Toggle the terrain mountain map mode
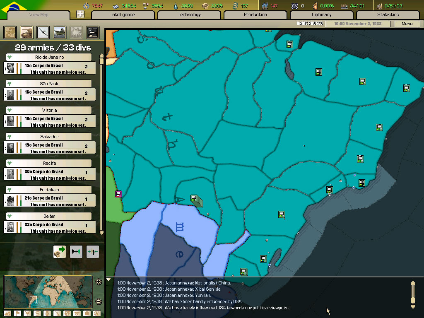Image resolution: width=424 pixels, height=318 pixels. tap(7, 313)
